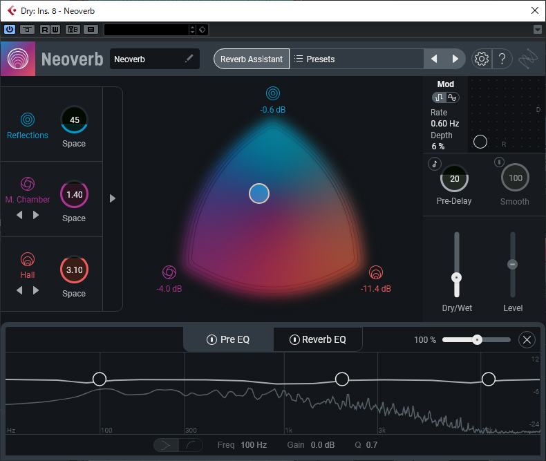Image resolution: width=546 pixels, height=461 pixels.
Task: Select the middle EQ node near 2k
Action: click(342, 379)
